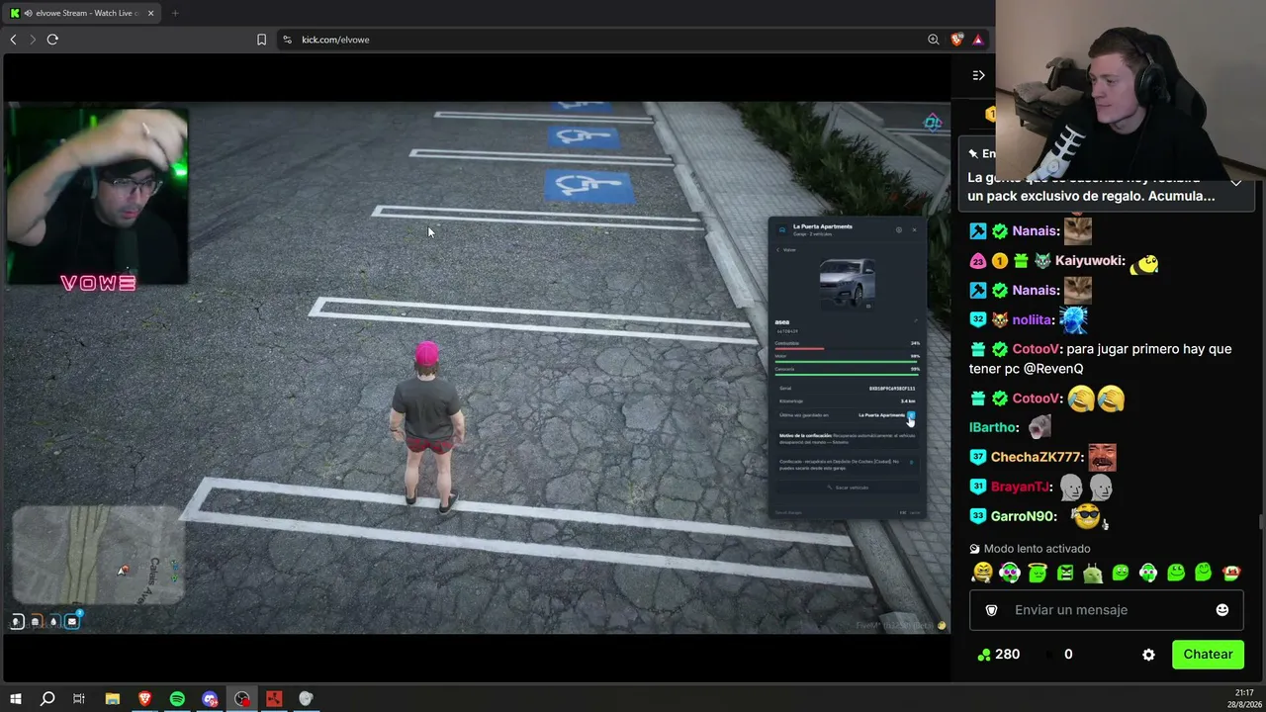The height and width of the screenshot is (712, 1266).
Task: Reload the kick.com page
Action: (52, 40)
